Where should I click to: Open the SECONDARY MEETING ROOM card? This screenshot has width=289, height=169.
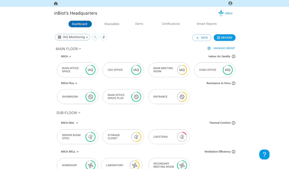pyautogui.click(x=169, y=164)
